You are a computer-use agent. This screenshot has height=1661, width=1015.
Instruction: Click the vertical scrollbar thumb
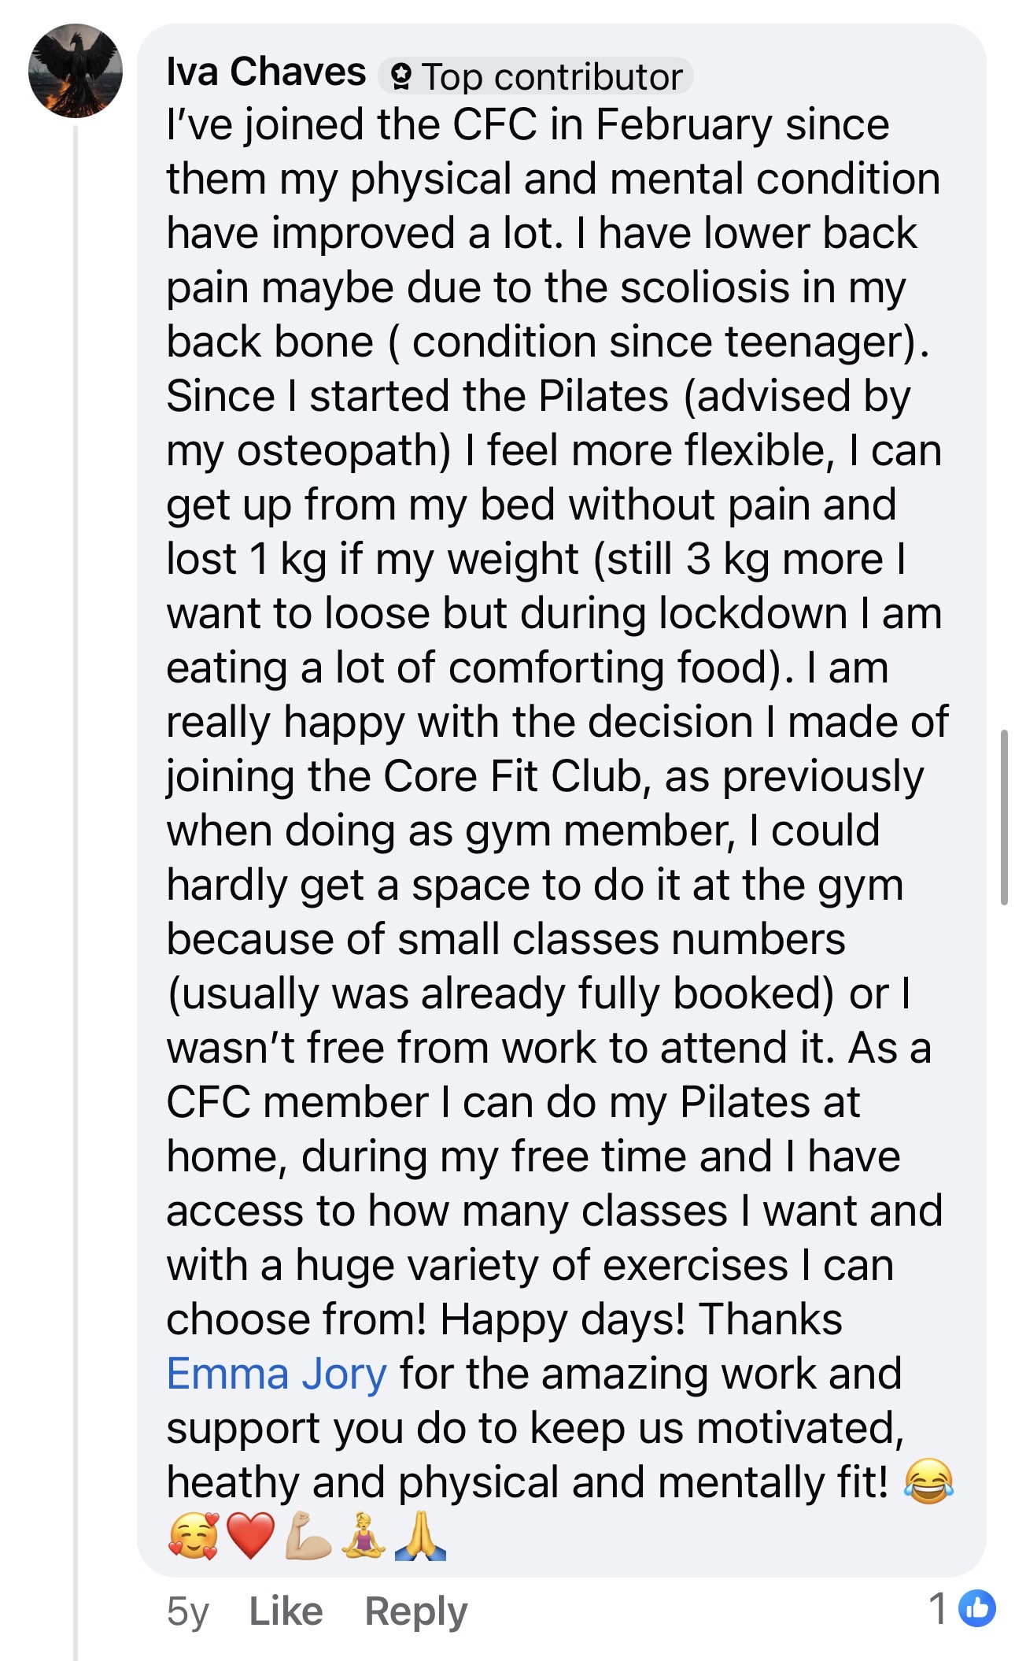pos(1003,817)
